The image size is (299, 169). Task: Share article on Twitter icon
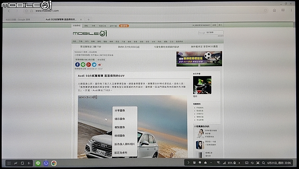[94, 65]
